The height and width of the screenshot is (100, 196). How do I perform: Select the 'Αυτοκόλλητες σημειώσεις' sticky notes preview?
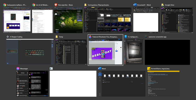163,84
